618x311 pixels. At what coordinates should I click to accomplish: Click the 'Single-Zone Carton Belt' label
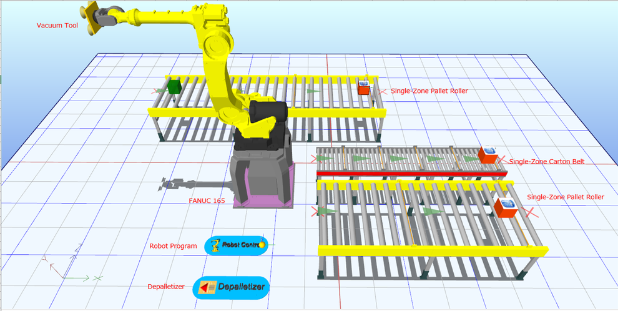point(547,161)
